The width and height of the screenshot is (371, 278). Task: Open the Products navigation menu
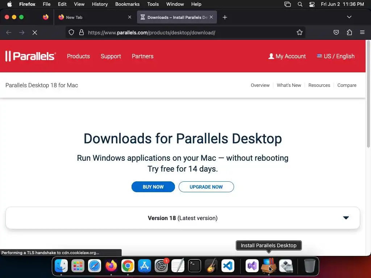coord(78,56)
